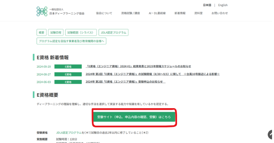The image size is (274, 143).
Task: Open 受験サイト（申込、申込内容の確認、受験）はこちら button
Action: 134,117
